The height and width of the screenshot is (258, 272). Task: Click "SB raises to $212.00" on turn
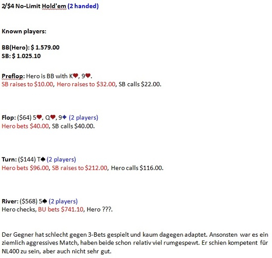point(80,168)
